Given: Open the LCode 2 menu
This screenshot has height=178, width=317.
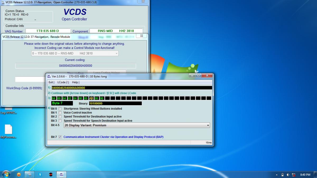Looking at the screenshot, I should (63, 82).
